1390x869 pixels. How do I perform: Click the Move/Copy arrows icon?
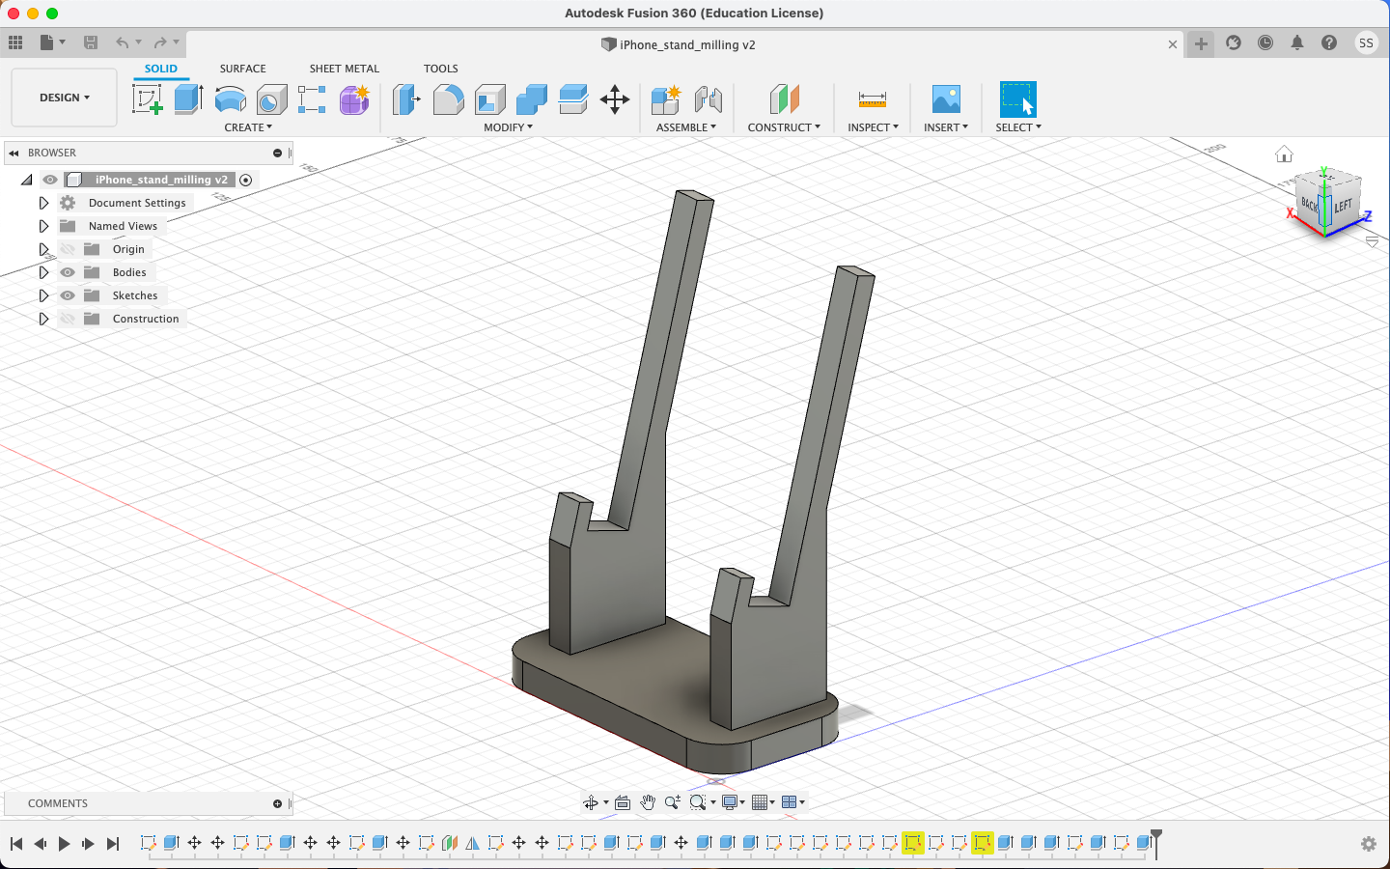click(x=615, y=99)
